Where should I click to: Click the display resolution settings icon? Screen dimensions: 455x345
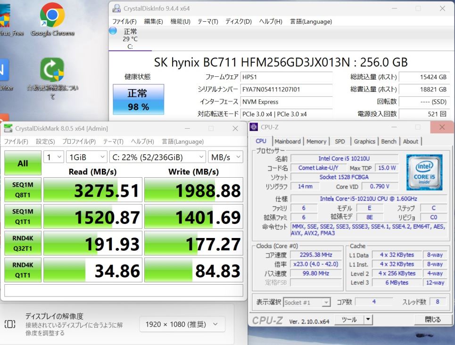10,324
